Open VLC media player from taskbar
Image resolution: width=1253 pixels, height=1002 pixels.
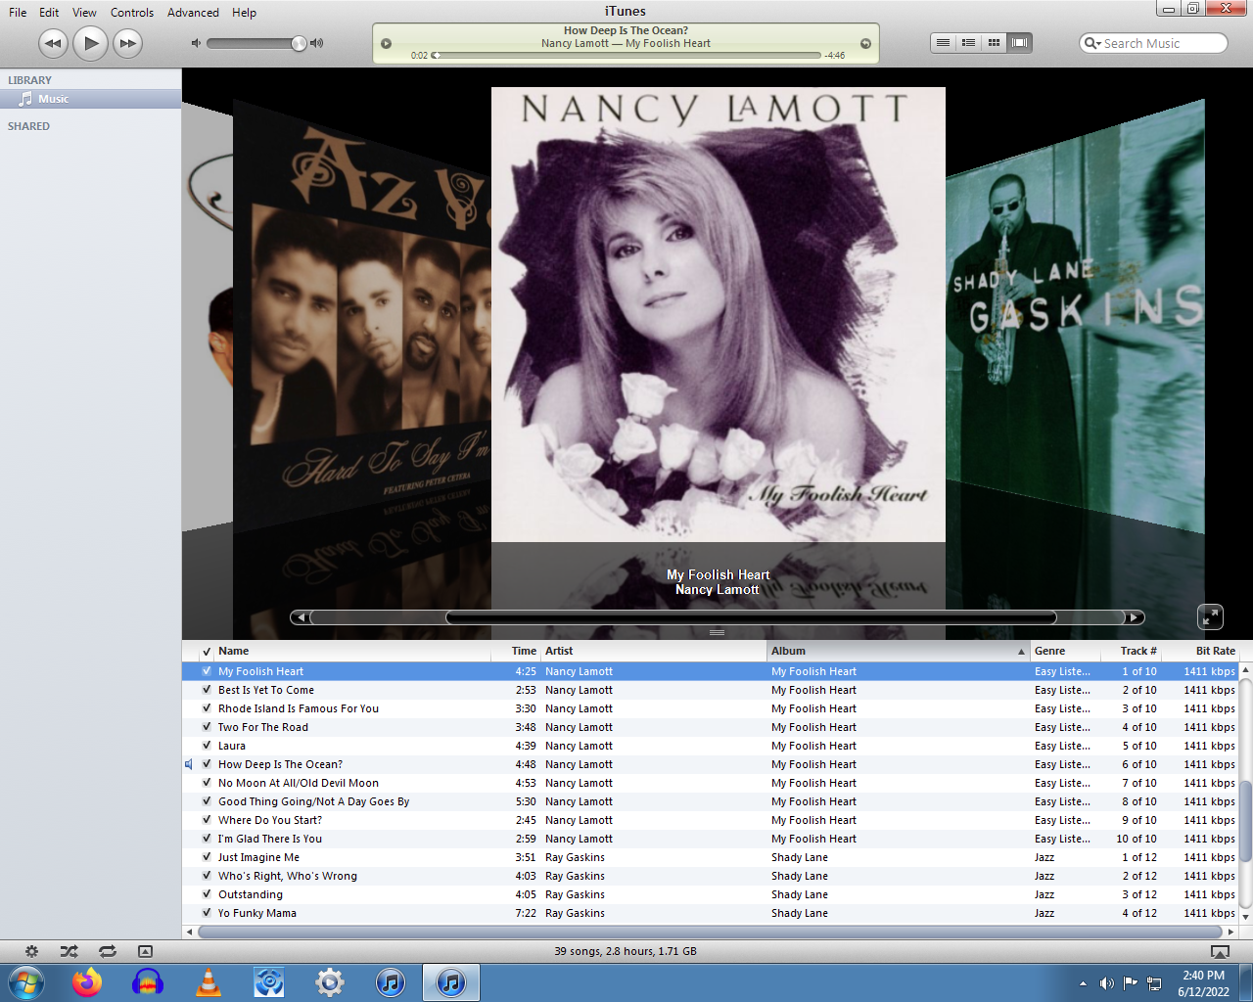pos(209,982)
